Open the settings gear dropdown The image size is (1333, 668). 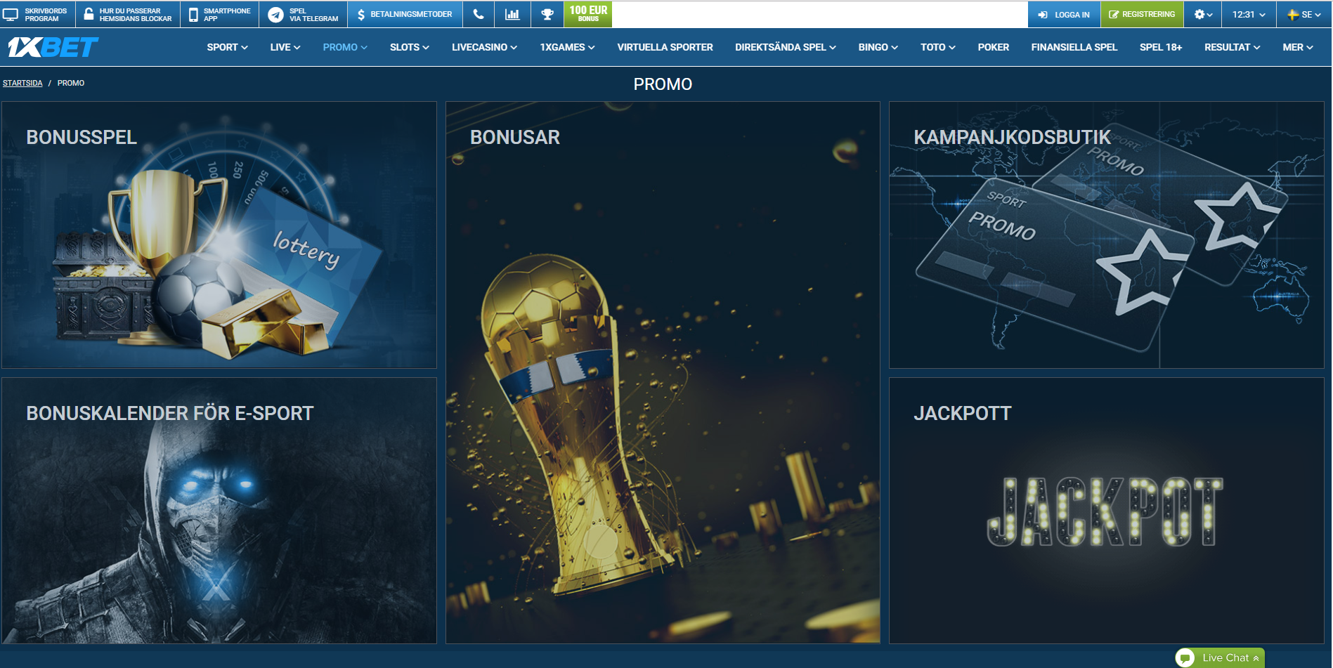[1203, 14]
